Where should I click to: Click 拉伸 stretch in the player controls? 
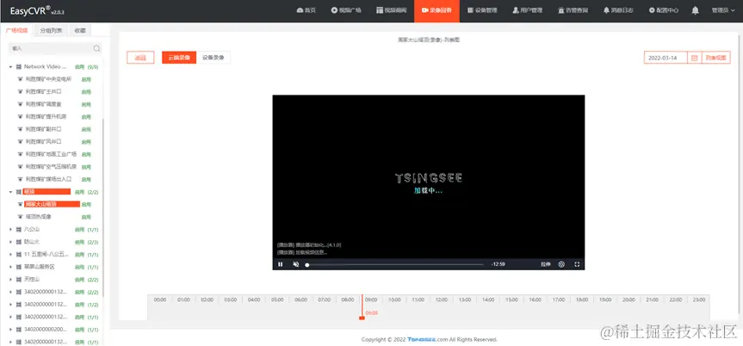546,264
